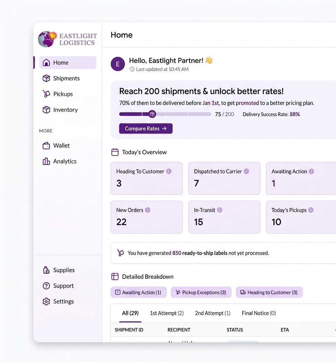This screenshot has width=336, height=362.
Task: Click the Eastlight Logistics globe logo
Action: point(47,39)
